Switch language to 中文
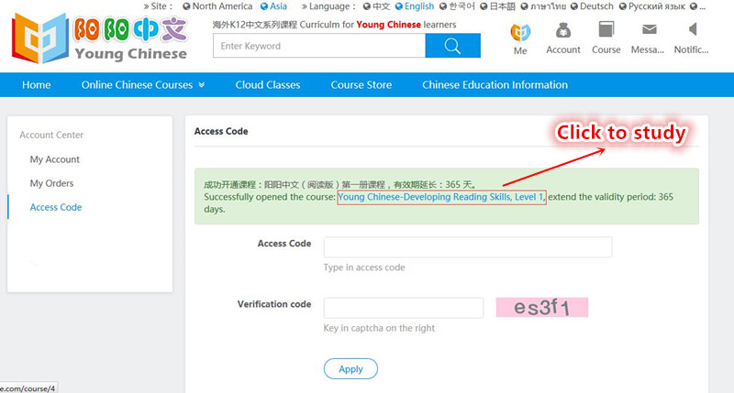The width and height of the screenshot is (734, 393). point(376,6)
